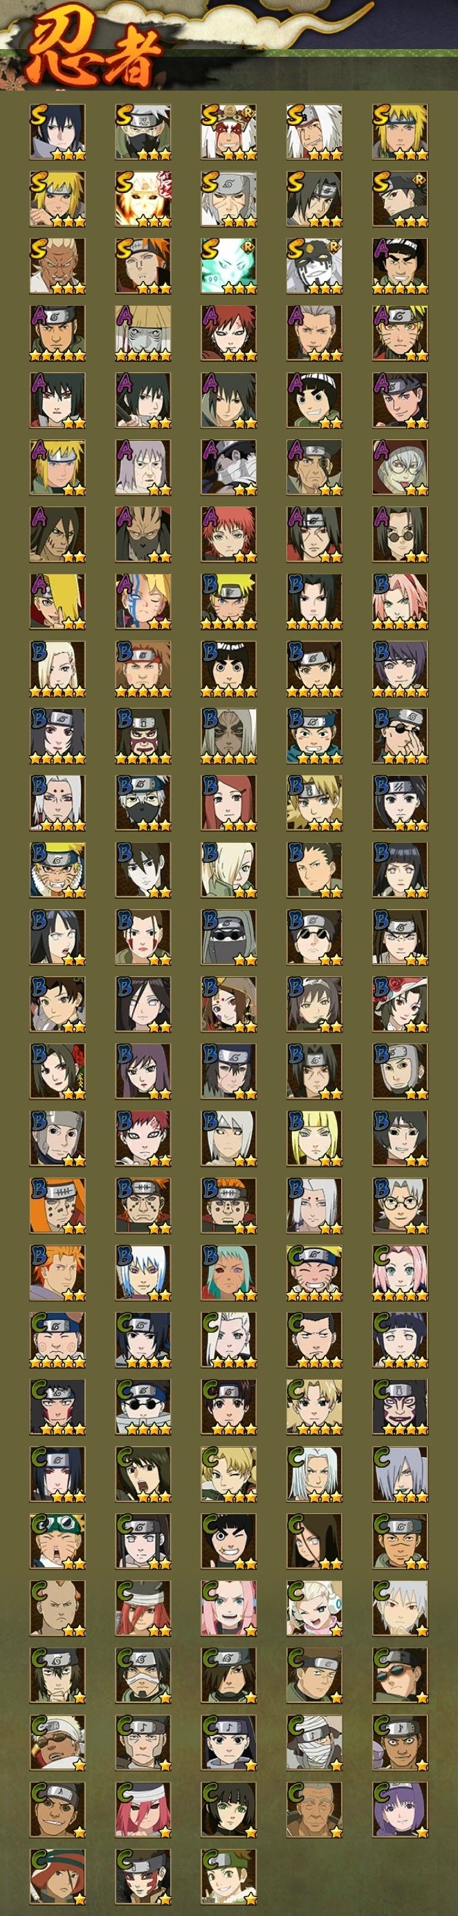Choose the A-rank bandage-faced ninja with headband
This screenshot has width=458, height=1916.
(x=229, y=468)
